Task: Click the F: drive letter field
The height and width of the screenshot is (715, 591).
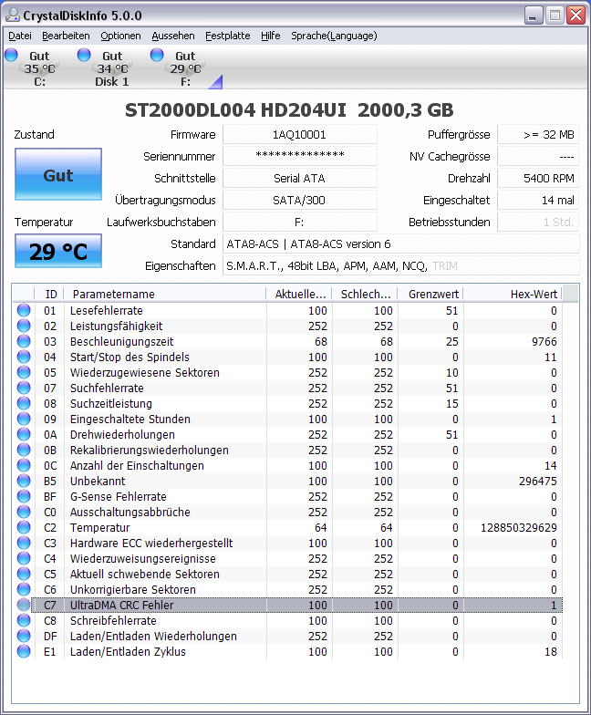Action: 299,223
